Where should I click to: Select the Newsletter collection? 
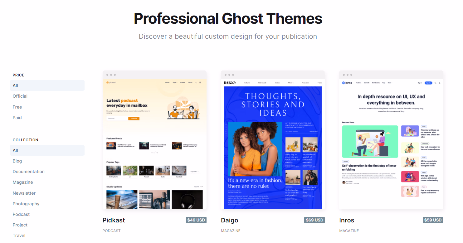(24, 193)
